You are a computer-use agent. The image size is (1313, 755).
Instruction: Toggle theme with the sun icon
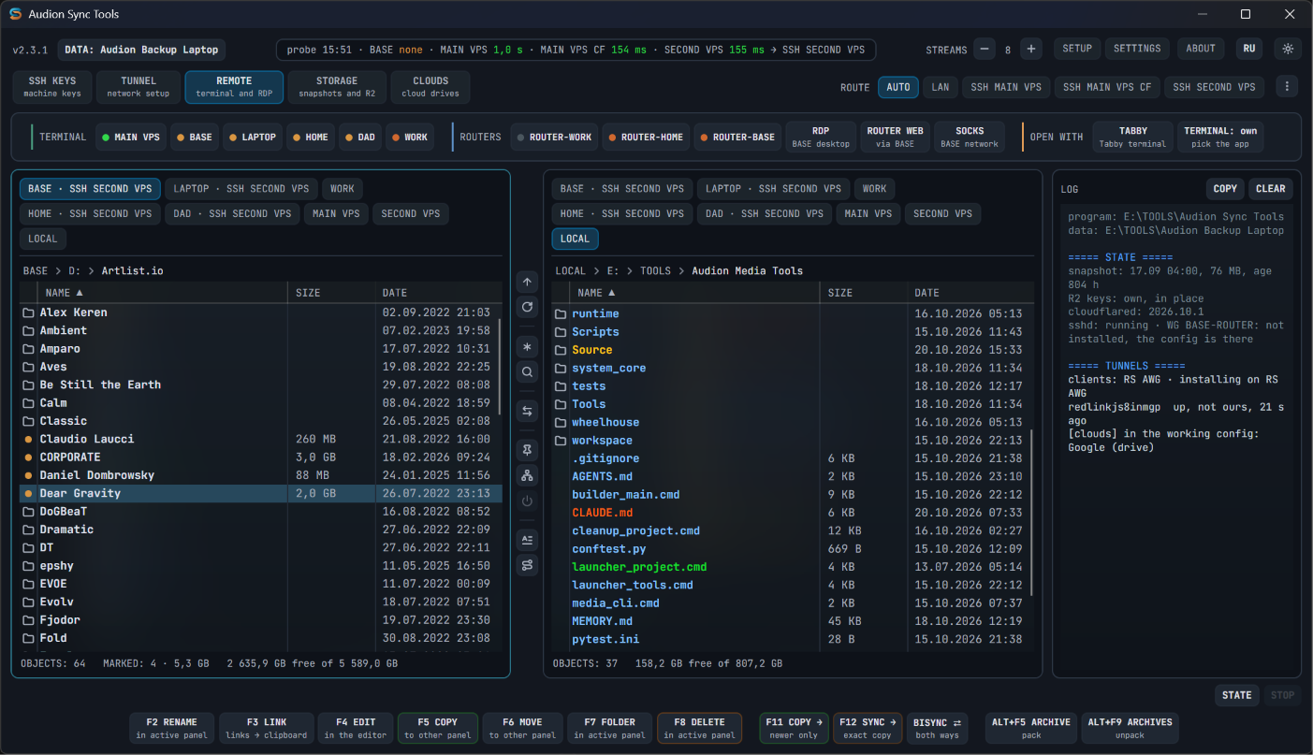pos(1288,49)
